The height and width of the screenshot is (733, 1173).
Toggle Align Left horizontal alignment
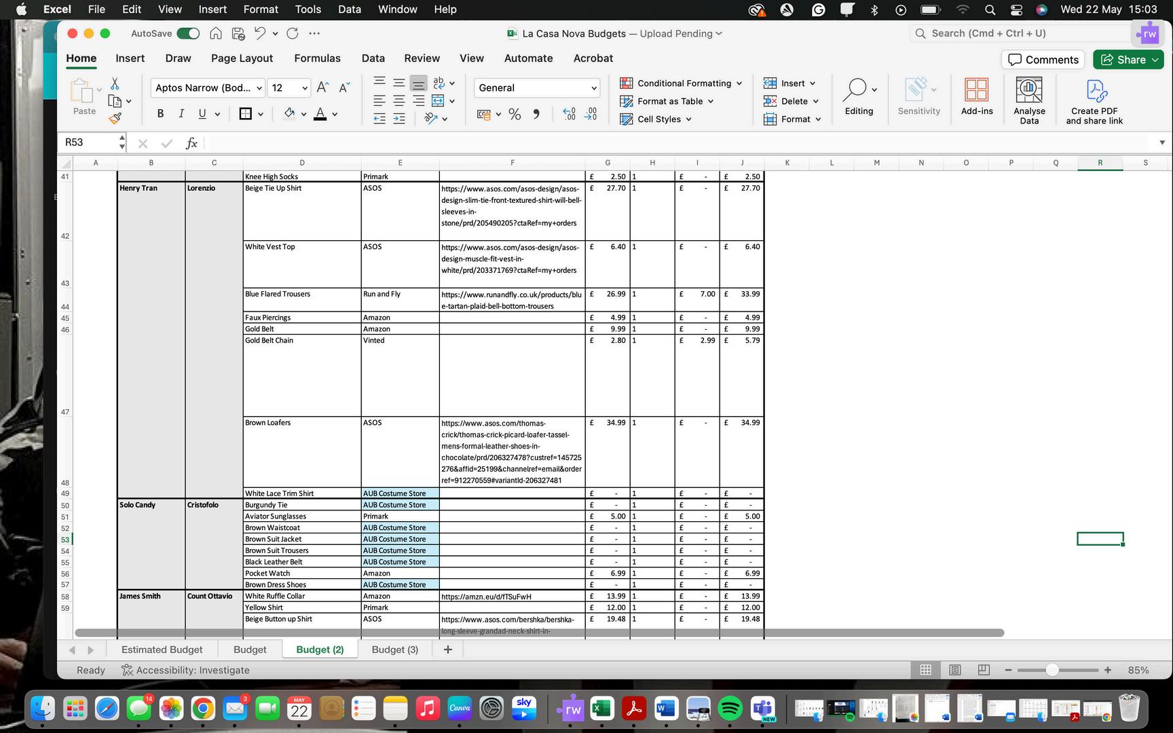coord(379,100)
